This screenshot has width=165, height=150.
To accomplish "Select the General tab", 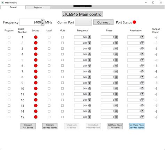I will pyautogui.click(x=13, y=7).
